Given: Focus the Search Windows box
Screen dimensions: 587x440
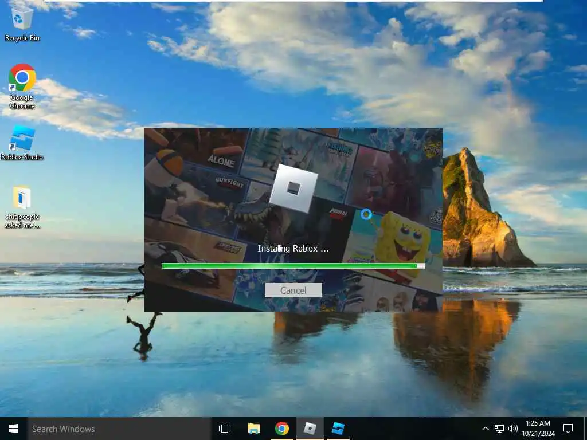Looking at the screenshot, I should click(119, 429).
